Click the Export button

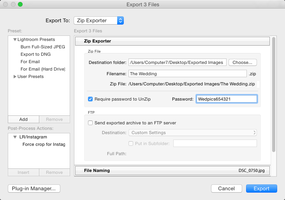pyautogui.click(x=262, y=189)
